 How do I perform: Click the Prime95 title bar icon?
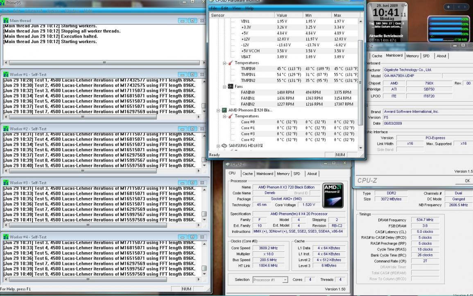pos(3,3)
